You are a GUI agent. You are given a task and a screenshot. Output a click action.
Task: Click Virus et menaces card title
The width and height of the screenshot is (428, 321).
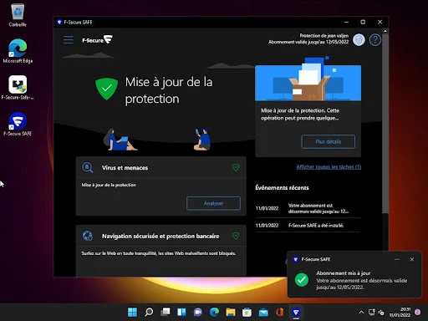coord(125,168)
